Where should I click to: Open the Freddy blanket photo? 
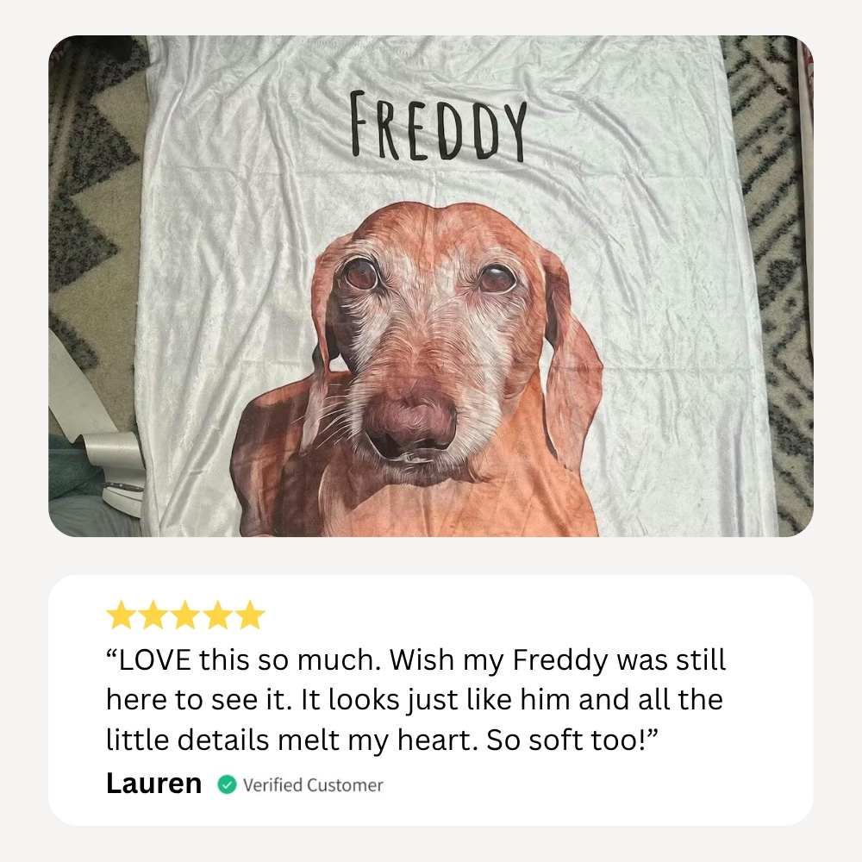431,286
